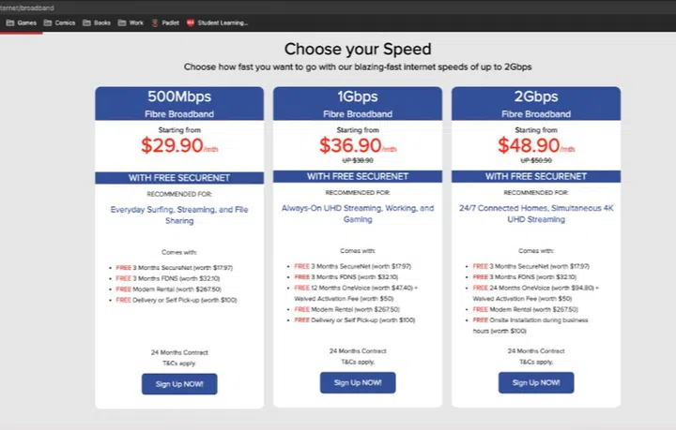Viewport: 676px width, 430px height.
Task: Click T&Cs apply under the 1Gbps plan
Action: coord(358,362)
